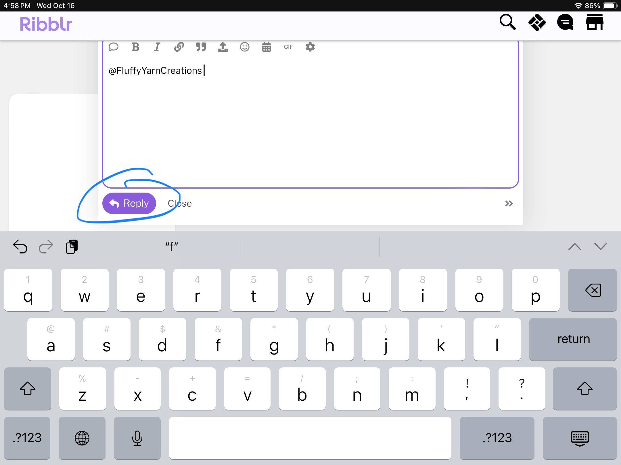Open the emoji picker smiley icon
This screenshot has width=621, height=465.
pyautogui.click(x=244, y=47)
